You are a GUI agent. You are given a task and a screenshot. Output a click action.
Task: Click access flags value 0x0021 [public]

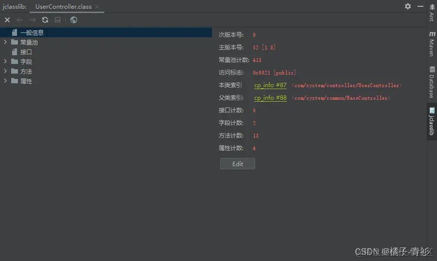[274, 73]
